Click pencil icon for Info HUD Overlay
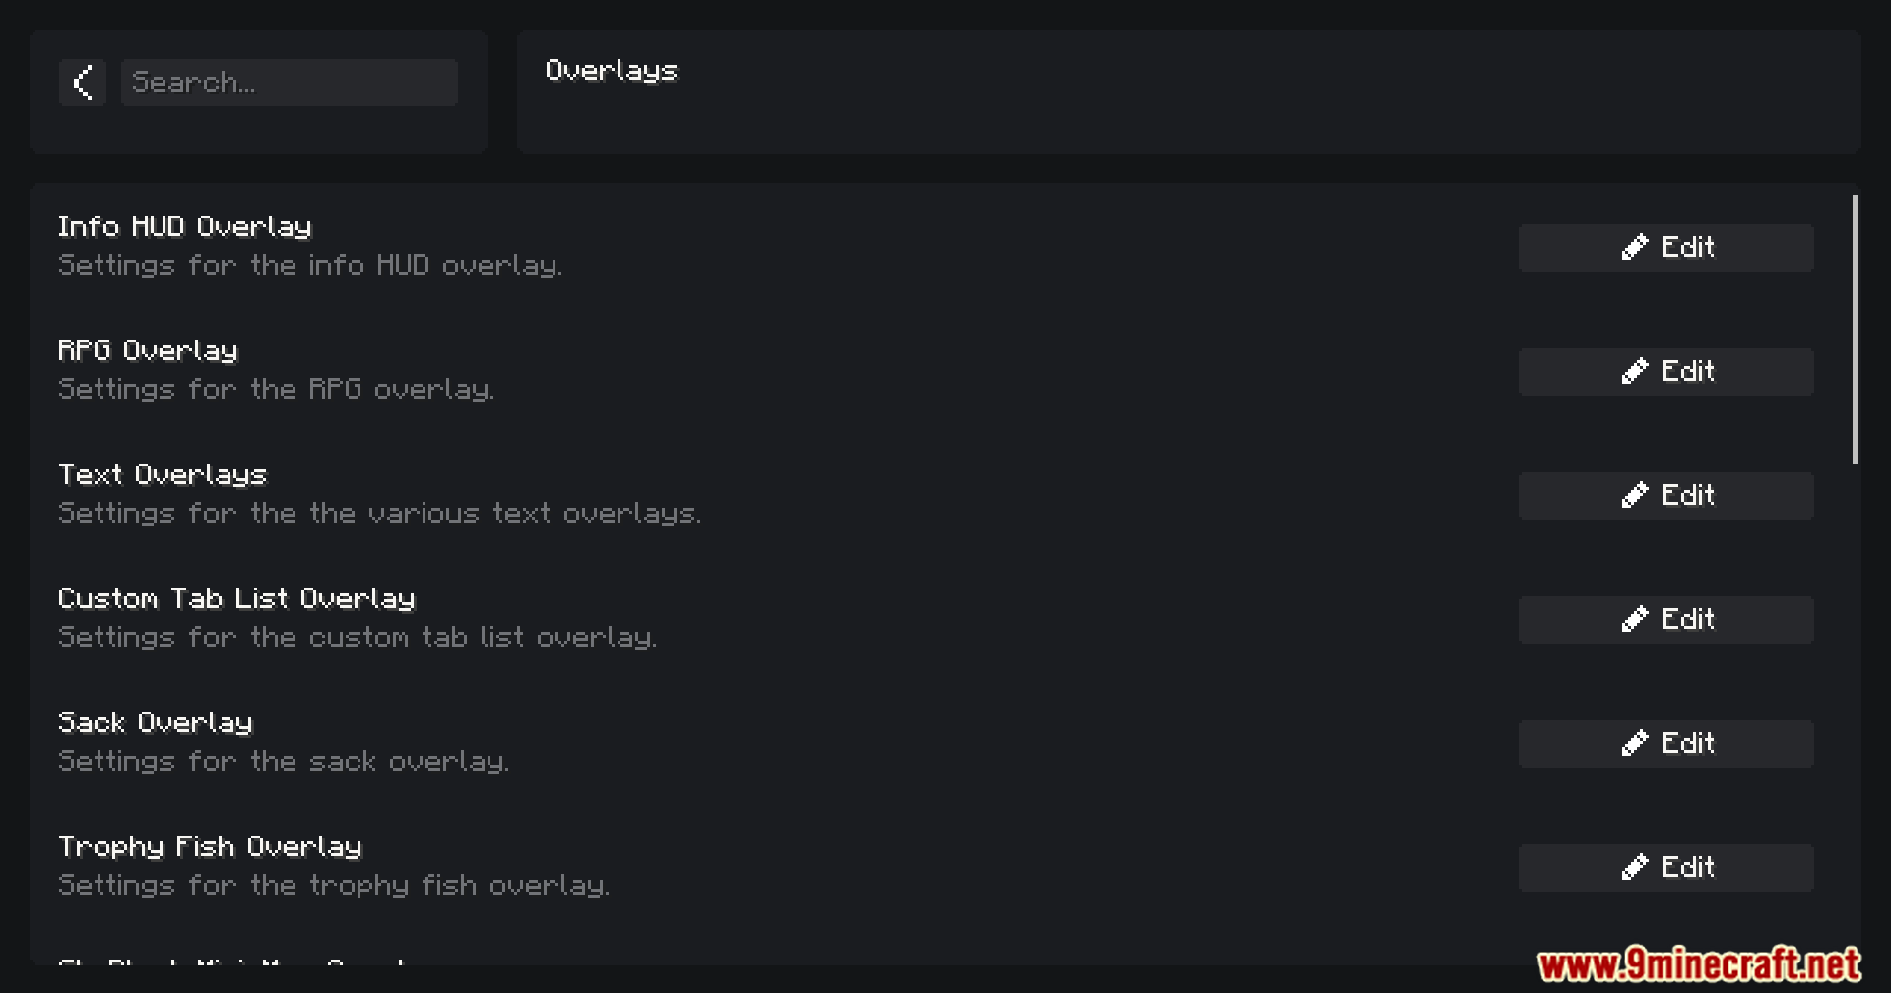 coord(1635,247)
